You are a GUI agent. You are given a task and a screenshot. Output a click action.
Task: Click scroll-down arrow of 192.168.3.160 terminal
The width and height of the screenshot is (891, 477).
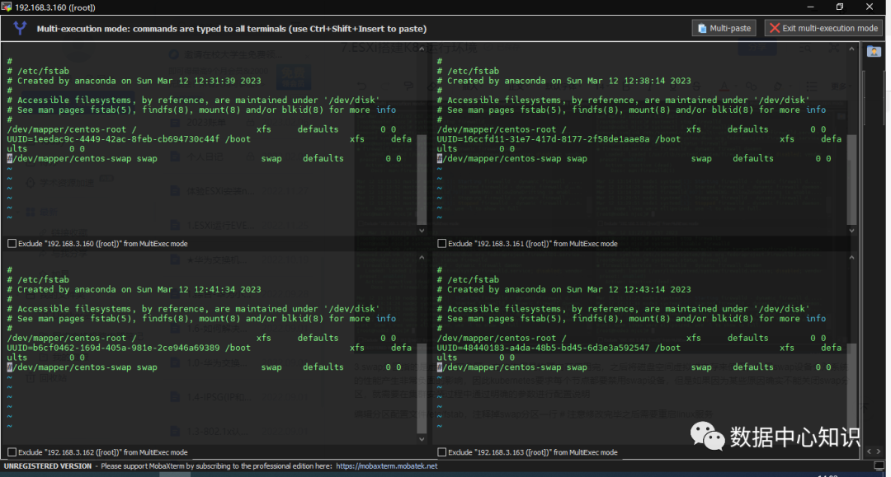422,231
